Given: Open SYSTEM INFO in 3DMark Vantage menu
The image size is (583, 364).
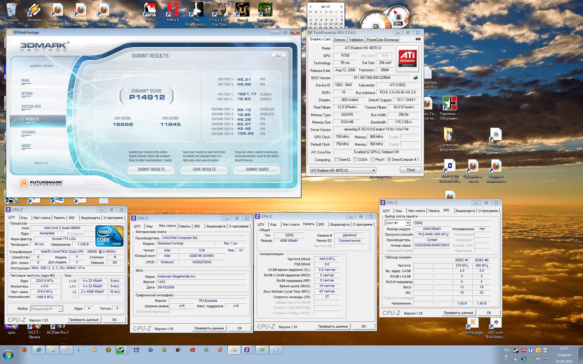Looking at the screenshot, I should [31, 107].
